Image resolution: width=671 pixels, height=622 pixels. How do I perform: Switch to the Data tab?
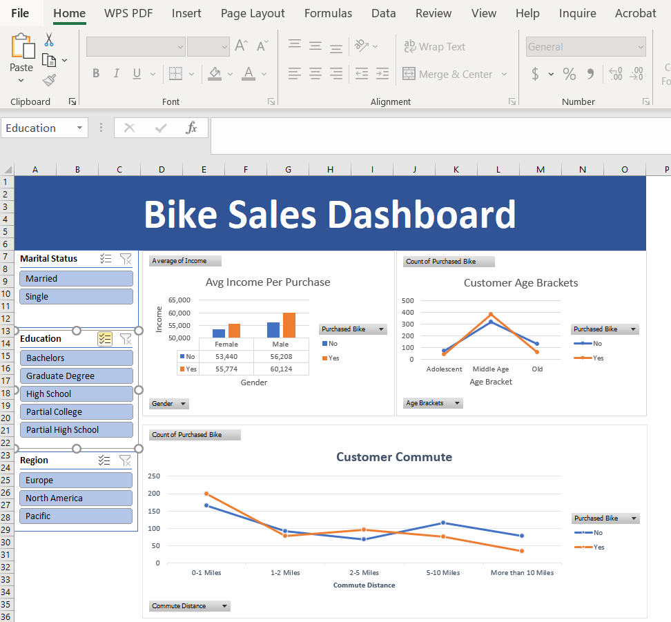pos(383,13)
